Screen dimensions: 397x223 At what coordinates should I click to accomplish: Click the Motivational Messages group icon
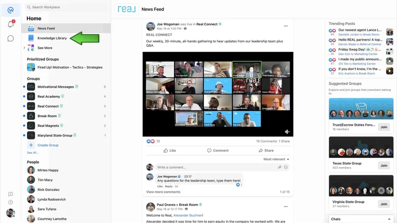pos(31,87)
